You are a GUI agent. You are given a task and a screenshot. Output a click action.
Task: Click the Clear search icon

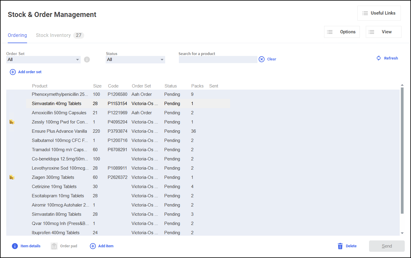pos(262,59)
